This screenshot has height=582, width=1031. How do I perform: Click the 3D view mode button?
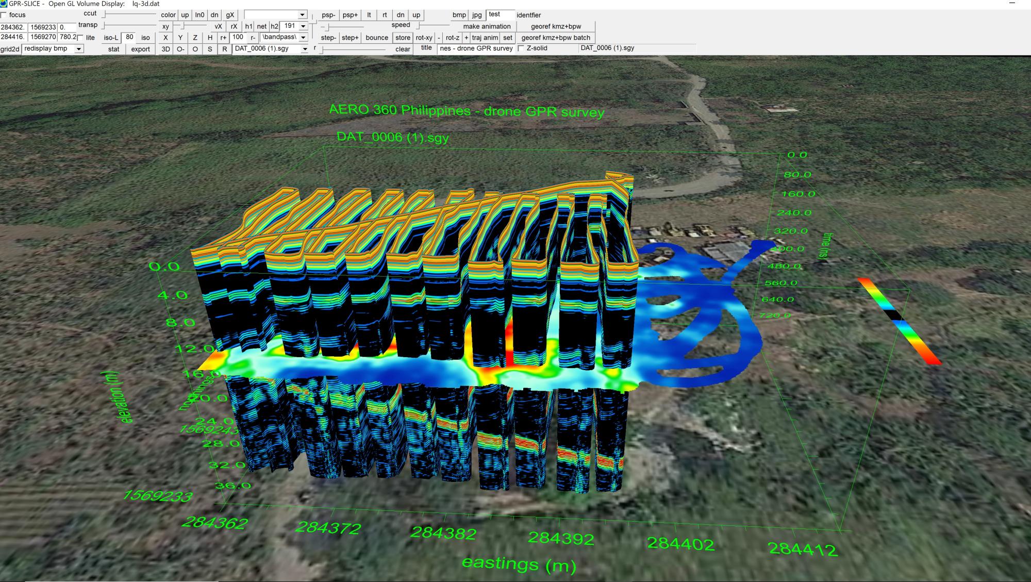[x=165, y=48]
